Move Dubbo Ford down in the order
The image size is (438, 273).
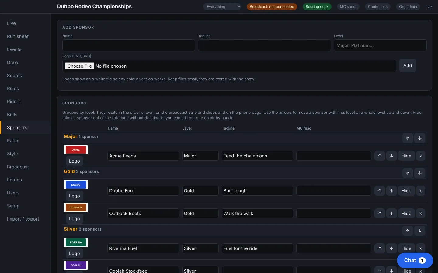point(391,191)
